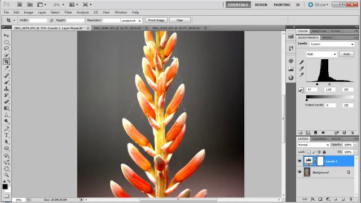361x203 pixels.
Task: Select the Clone Stamp tool
Action: point(6,89)
